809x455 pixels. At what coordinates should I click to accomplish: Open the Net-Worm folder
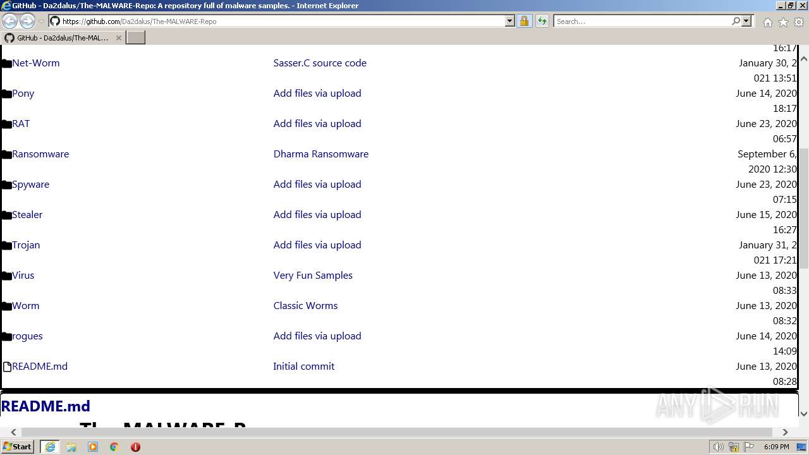[36, 63]
